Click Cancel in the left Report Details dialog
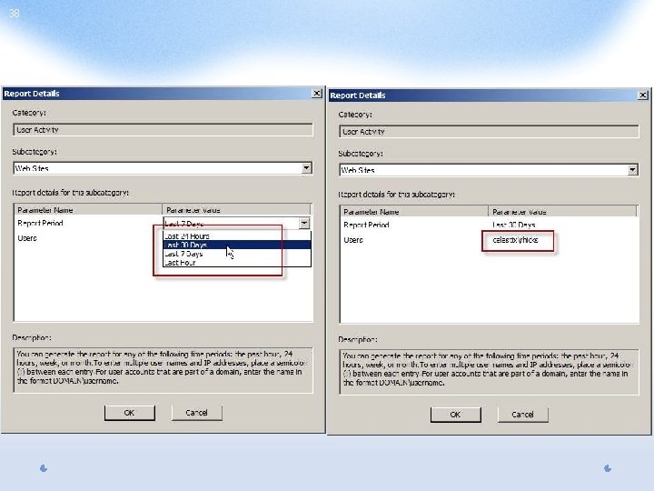The height and width of the screenshot is (491, 654). (x=196, y=413)
